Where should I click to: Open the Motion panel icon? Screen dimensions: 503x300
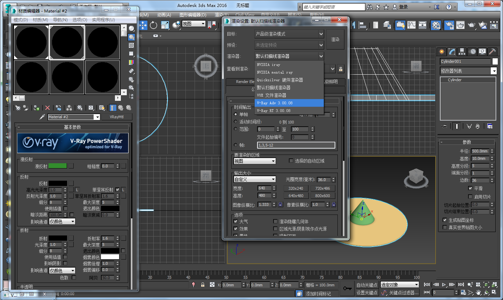473,52
